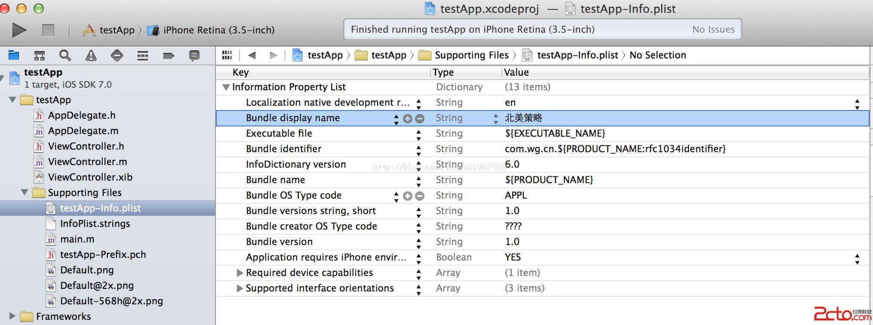
Task: Select AppDelegate.m in the file navigator
Action: pos(83,131)
